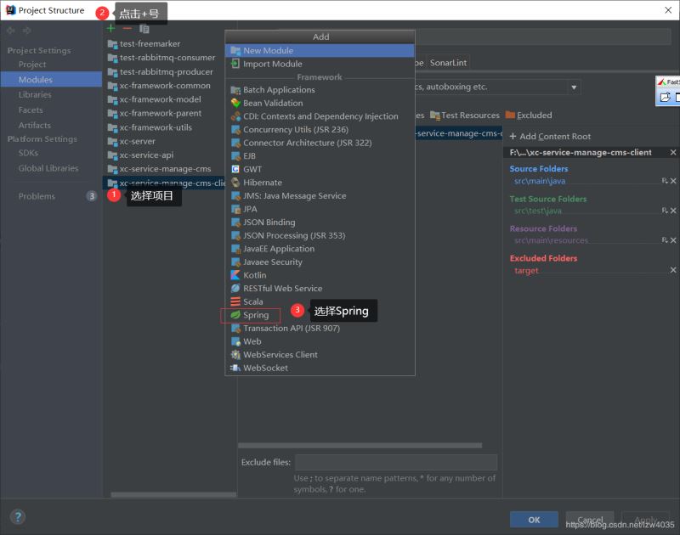The height and width of the screenshot is (535, 680).
Task: Select Batch Applications framework
Action: 320,90
